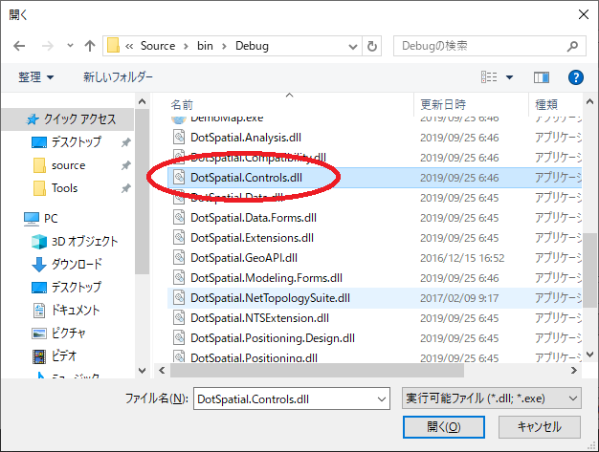Screen dimensions: 599x452
Task: Open 実行可能ファイル file type dropdown
Action: coord(492,398)
